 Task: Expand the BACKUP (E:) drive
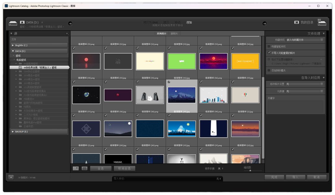13,131
